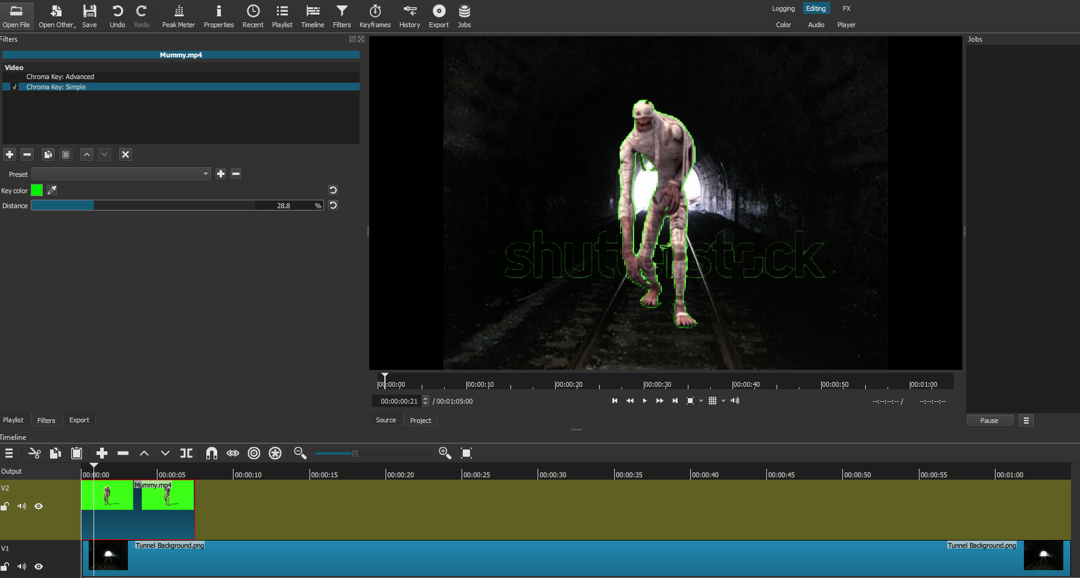Activate the timeline Cut (scissors) icon
1080x578 pixels.
tap(34, 453)
